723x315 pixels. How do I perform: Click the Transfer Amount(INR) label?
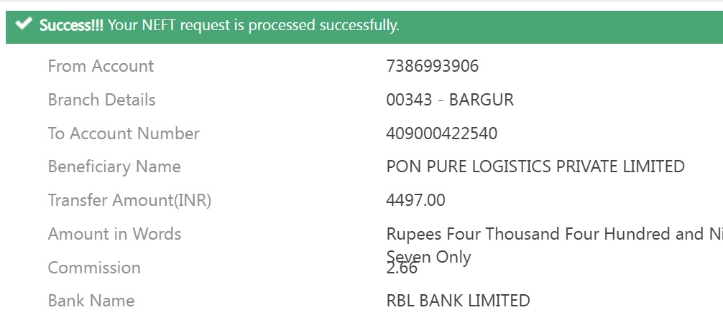129,200
